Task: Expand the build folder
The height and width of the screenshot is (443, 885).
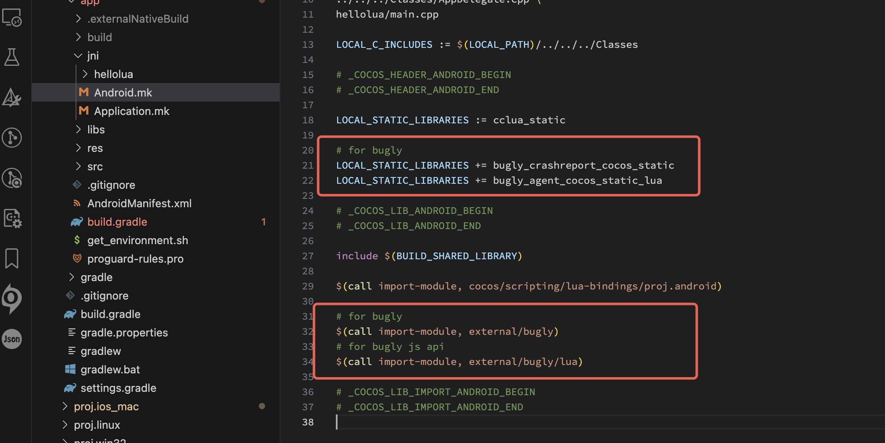Action: pyautogui.click(x=78, y=37)
